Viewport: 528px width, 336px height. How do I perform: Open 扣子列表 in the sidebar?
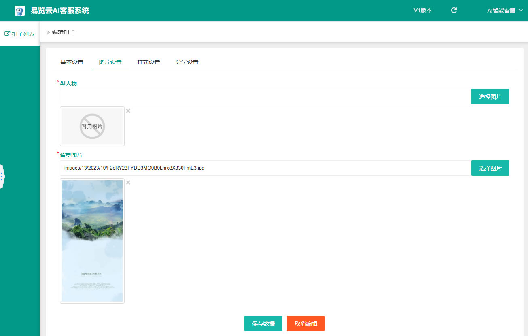tap(20, 34)
